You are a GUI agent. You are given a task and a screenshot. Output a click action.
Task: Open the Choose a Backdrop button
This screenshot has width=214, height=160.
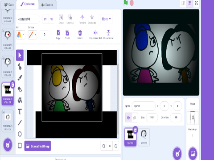pos(193,153)
